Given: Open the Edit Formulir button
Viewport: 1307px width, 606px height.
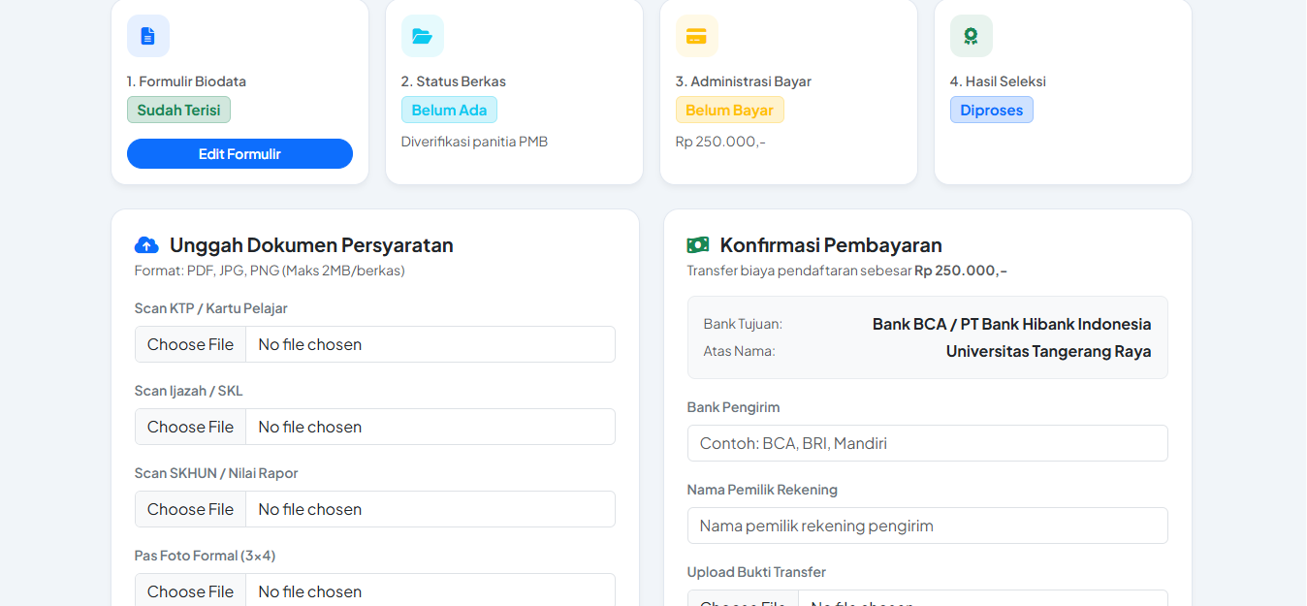Looking at the screenshot, I should click(x=239, y=154).
